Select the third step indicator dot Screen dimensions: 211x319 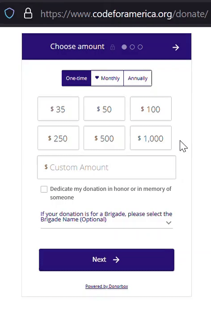(x=140, y=47)
